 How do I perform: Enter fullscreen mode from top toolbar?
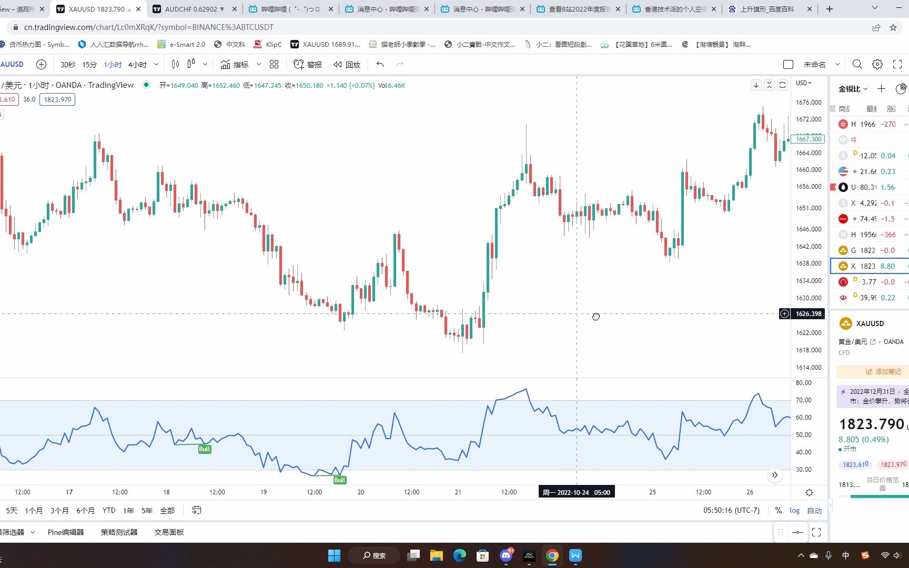(897, 64)
